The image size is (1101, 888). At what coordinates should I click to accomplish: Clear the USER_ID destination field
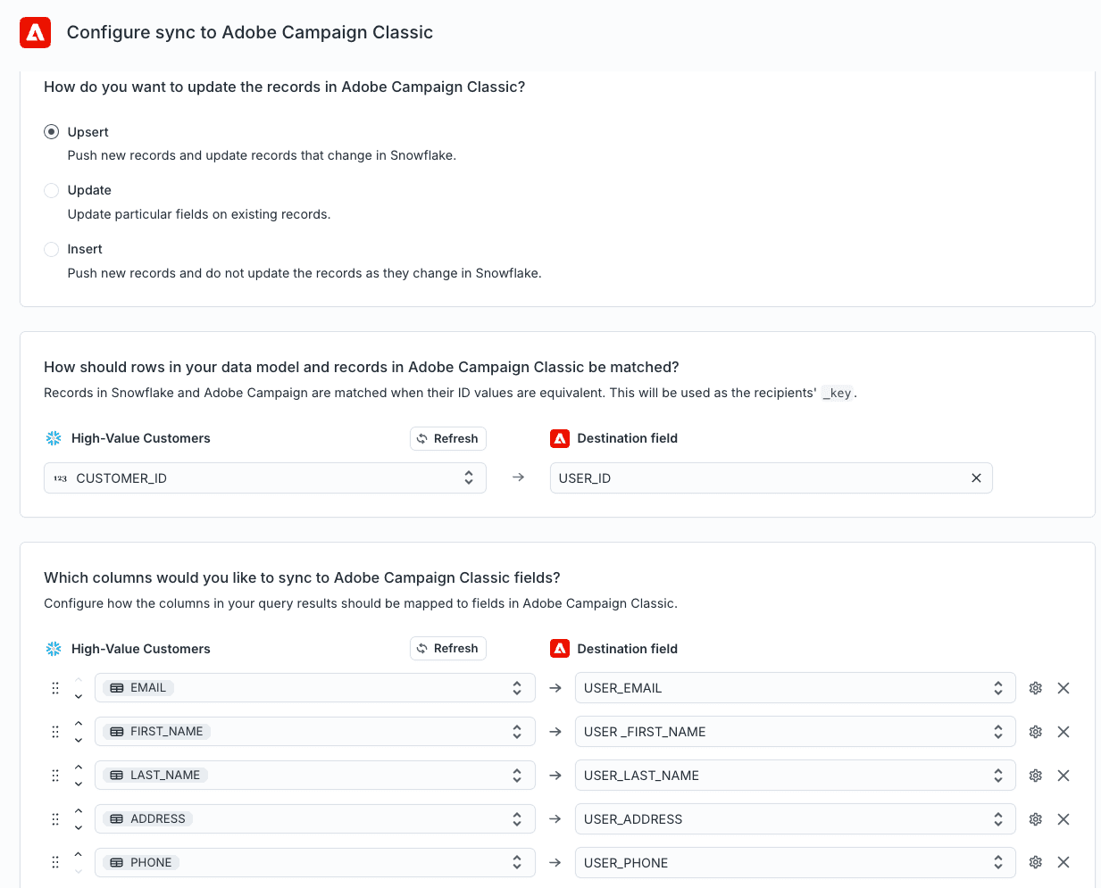point(976,478)
